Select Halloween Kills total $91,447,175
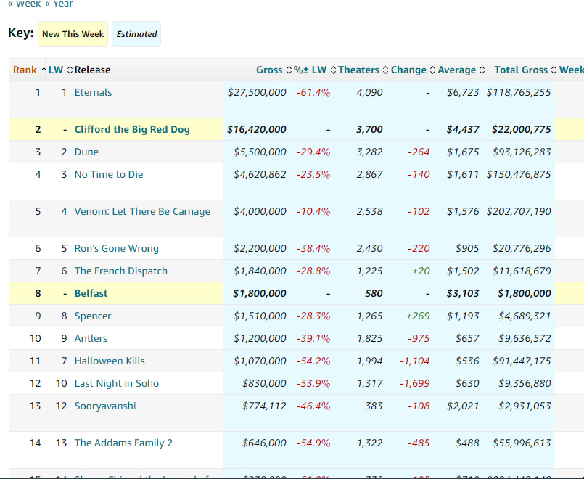The image size is (584, 479). 522,361
